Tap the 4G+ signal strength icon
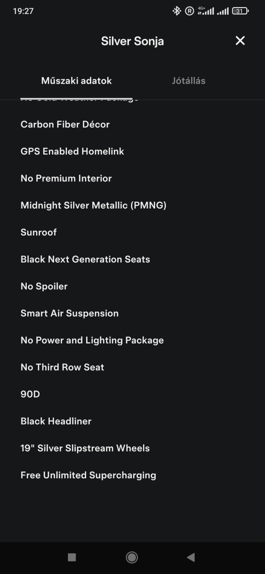 pos(206,11)
